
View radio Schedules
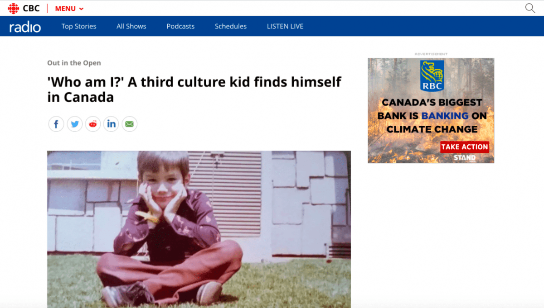[x=231, y=26]
